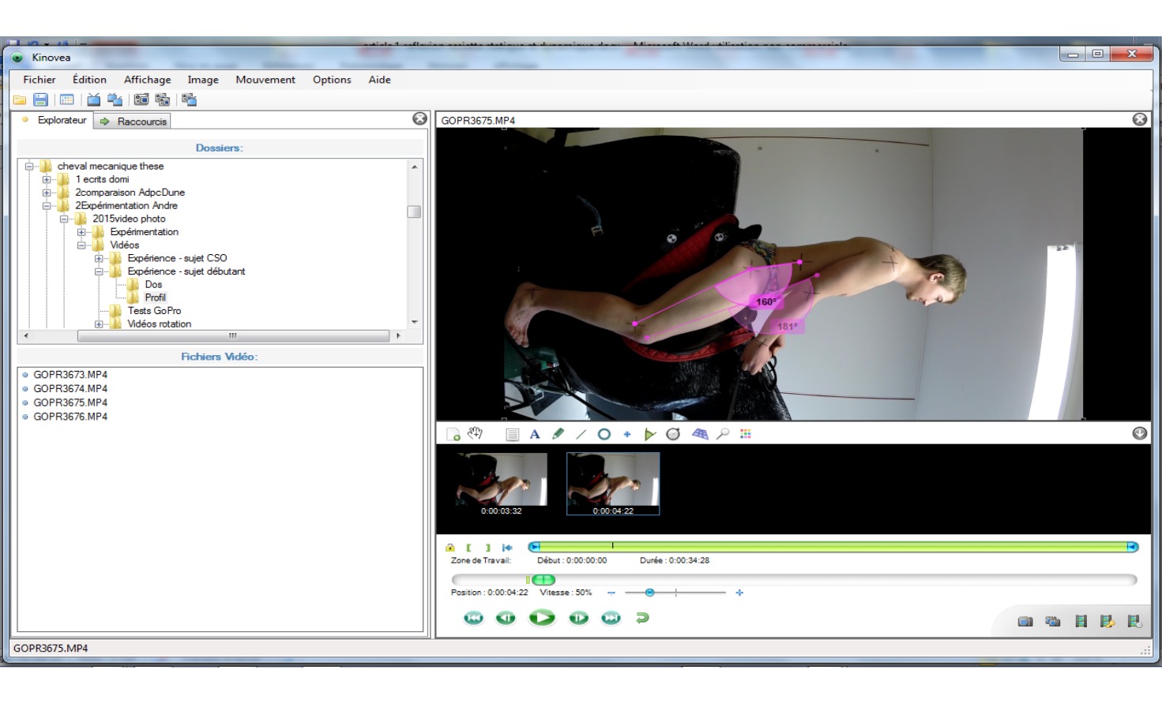Select the hand move tool
The image size is (1162, 703).
475,434
